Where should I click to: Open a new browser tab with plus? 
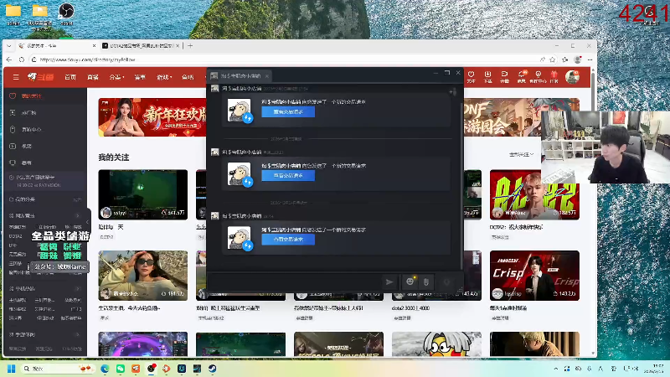pyautogui.click(x=190, y=46)
